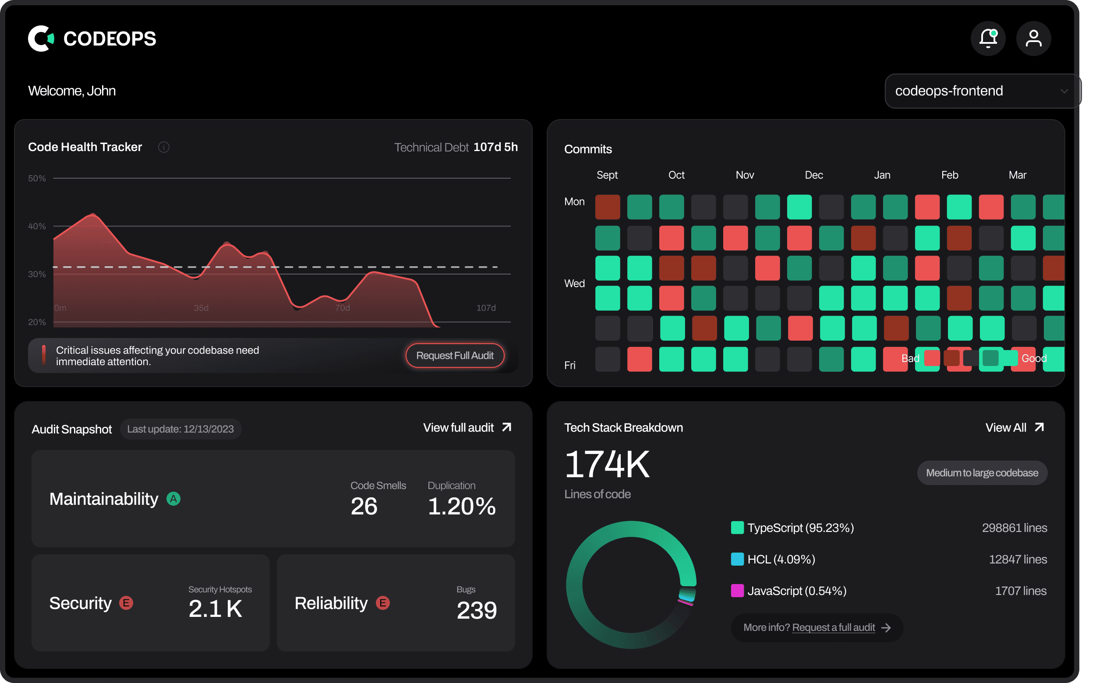
Task: Click the arrow icon beside View full audit
Action: (x=507, y=427)
